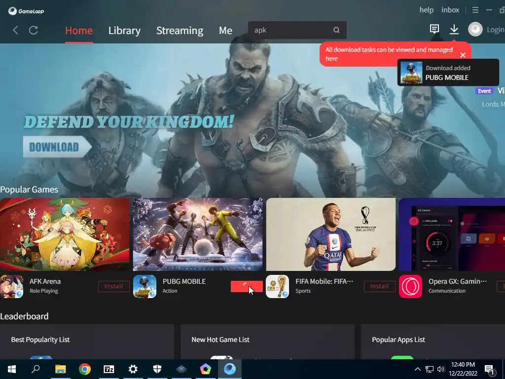Open the pentagon app icon in taskbar
The image size is (505, 379).
point(206,369)
